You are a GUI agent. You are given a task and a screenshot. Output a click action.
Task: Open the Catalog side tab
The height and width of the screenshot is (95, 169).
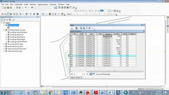[168, 21]
